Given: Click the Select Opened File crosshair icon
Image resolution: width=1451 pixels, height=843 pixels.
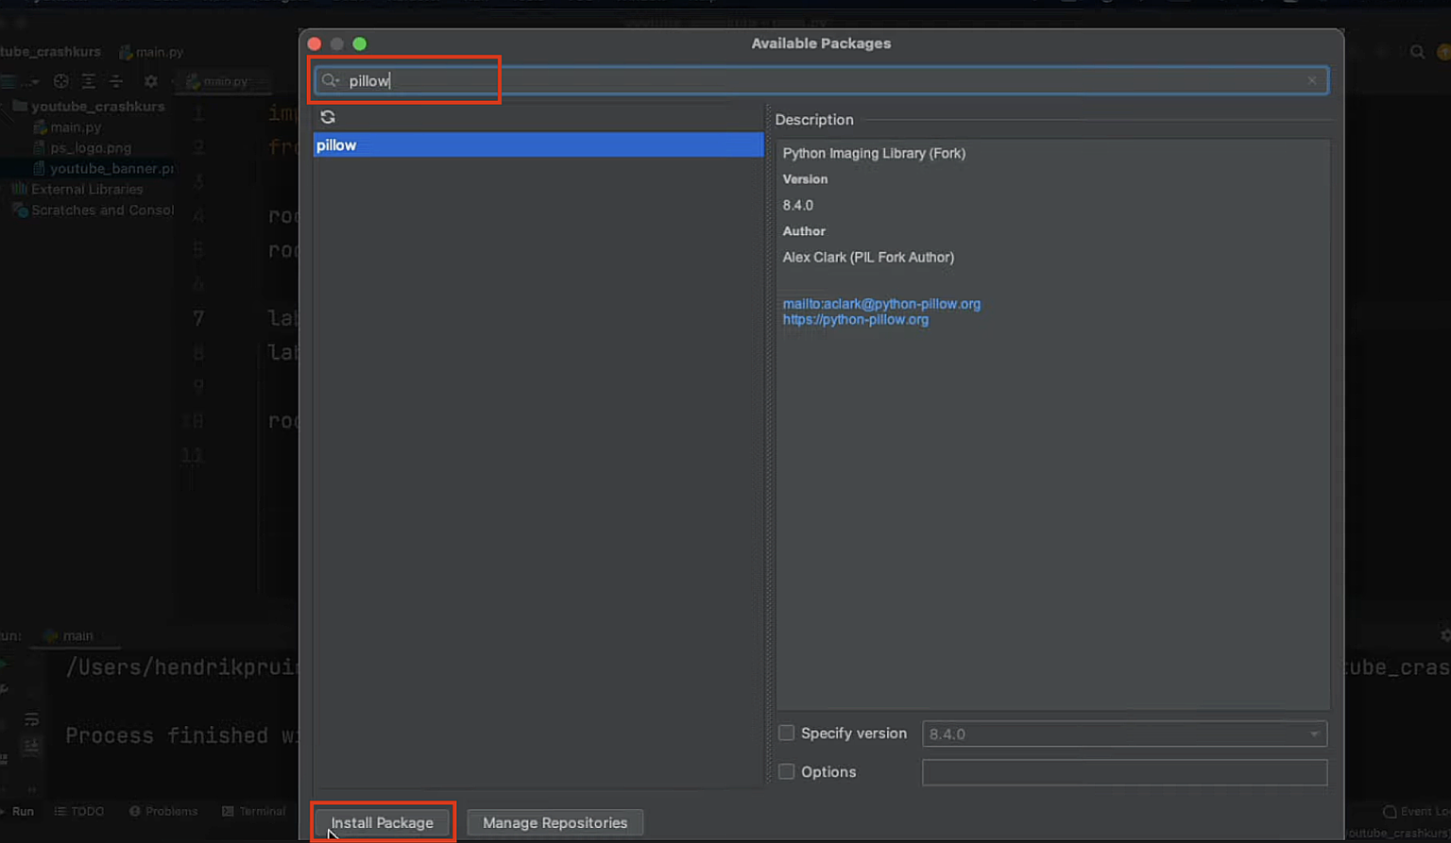Looking at the screenshot, I should (60, 81).
